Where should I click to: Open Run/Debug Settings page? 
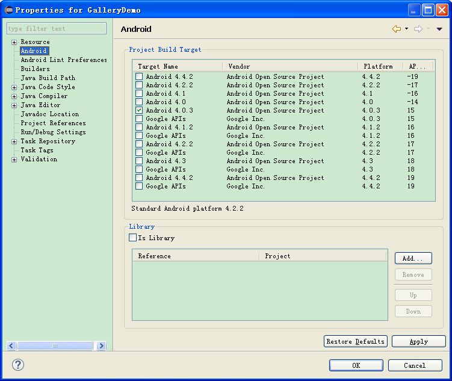tap(53, 132)
